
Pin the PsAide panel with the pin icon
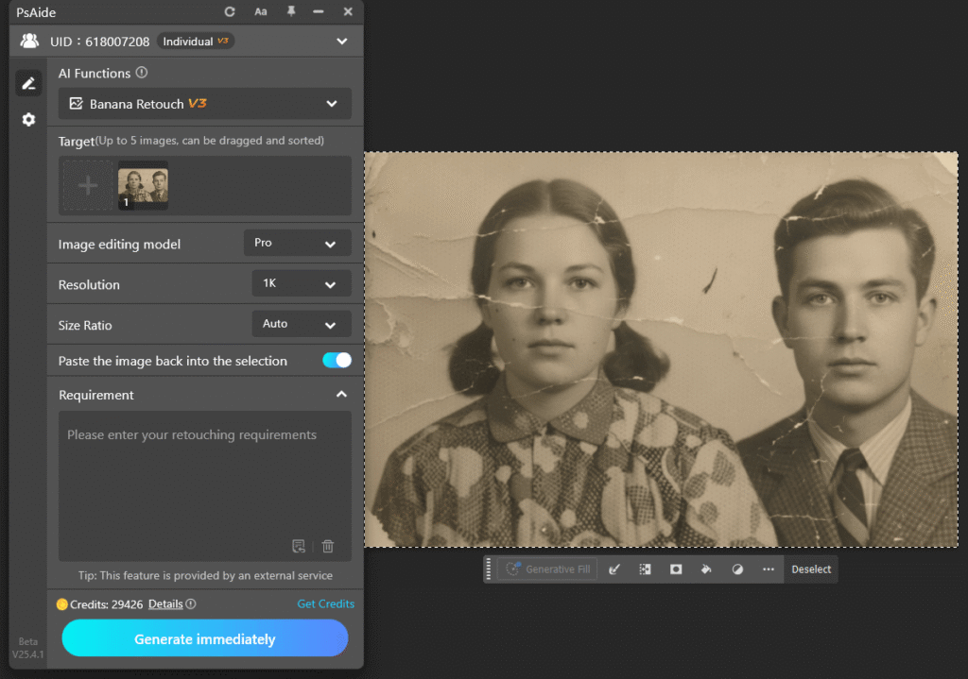pyautogui.click(x=291, y=12)
